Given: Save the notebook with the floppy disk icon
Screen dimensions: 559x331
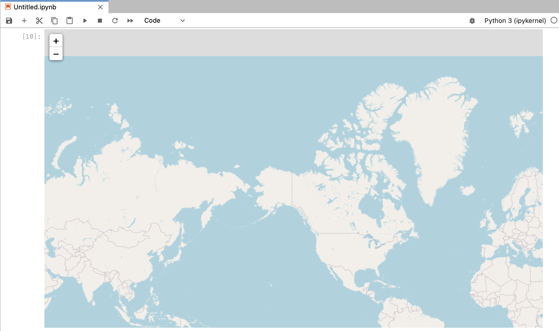Looking at the screenshot, I should tap(9, 21).
